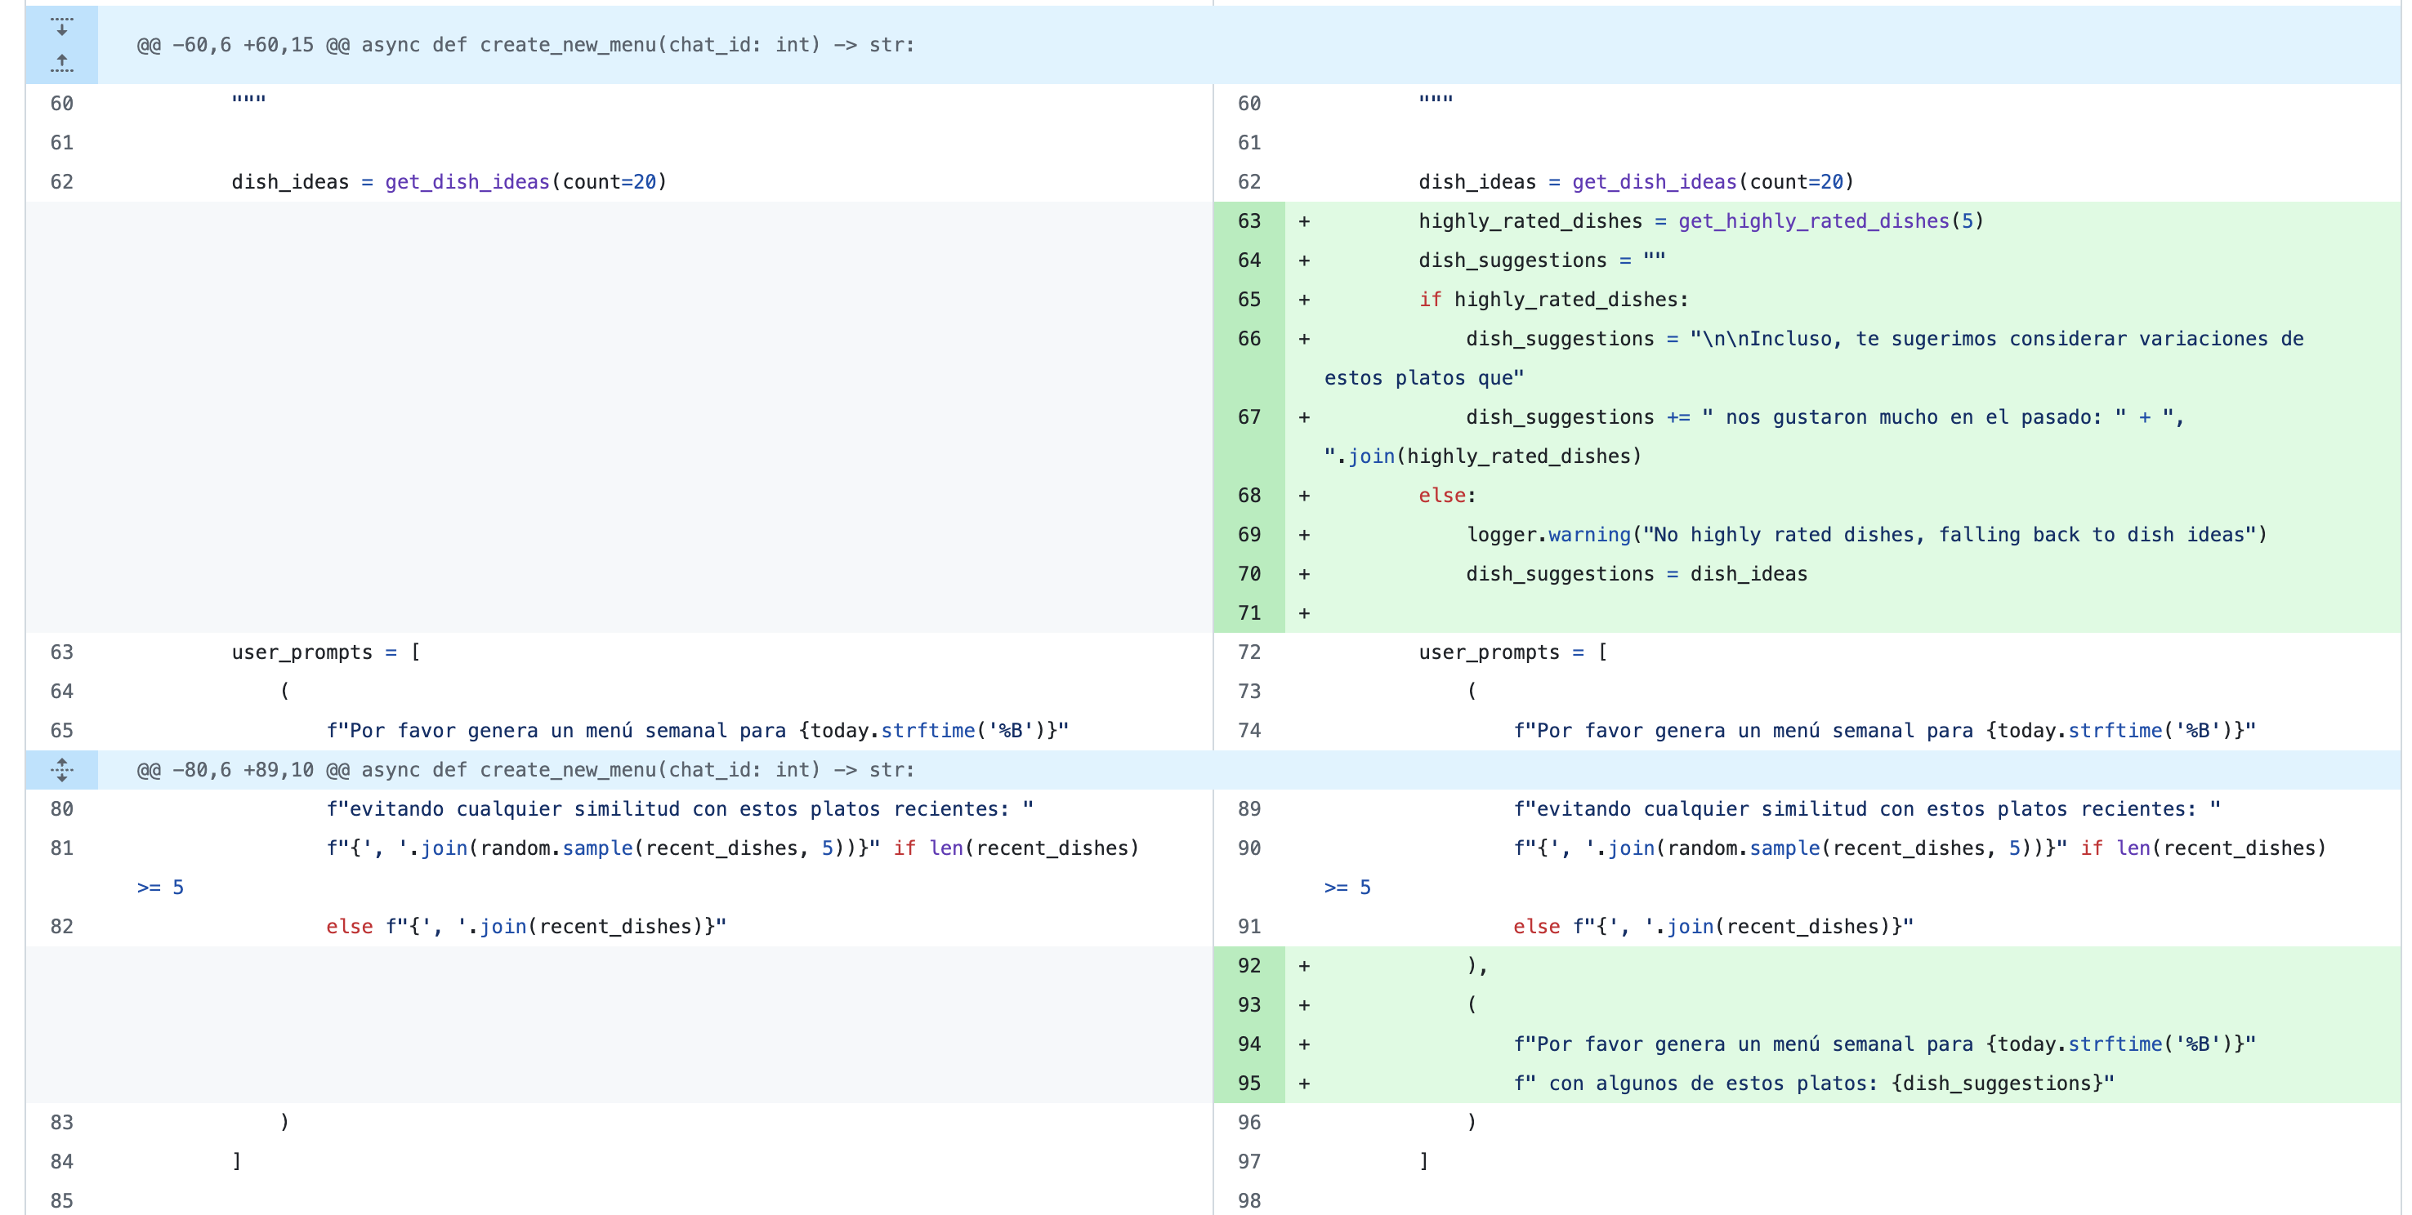The image size is (2412, 1215).
Task: Select right line number 93
Action: coord(1249,1005)
